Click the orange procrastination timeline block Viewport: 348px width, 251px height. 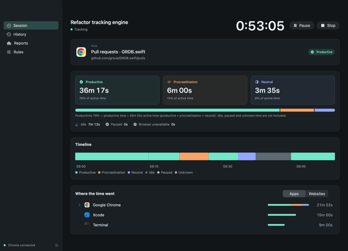pos(194,157)
